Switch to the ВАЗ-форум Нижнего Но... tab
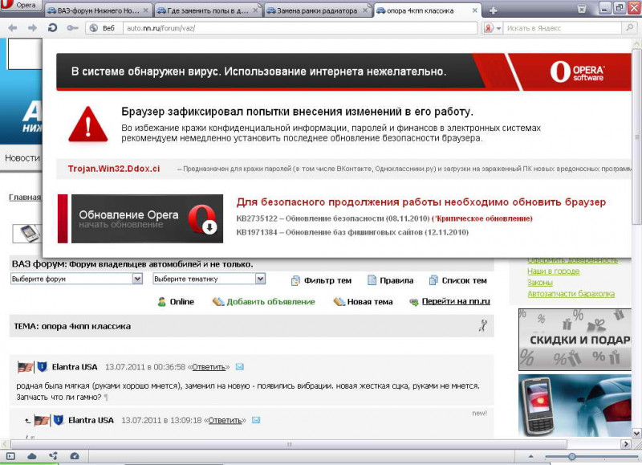This screenshot has width=642, height=465. (98, 10)
